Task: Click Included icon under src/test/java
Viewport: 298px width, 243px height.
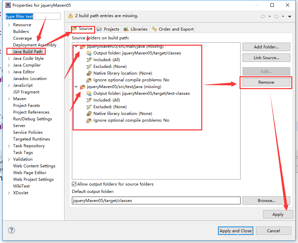Action: (89, 100)
